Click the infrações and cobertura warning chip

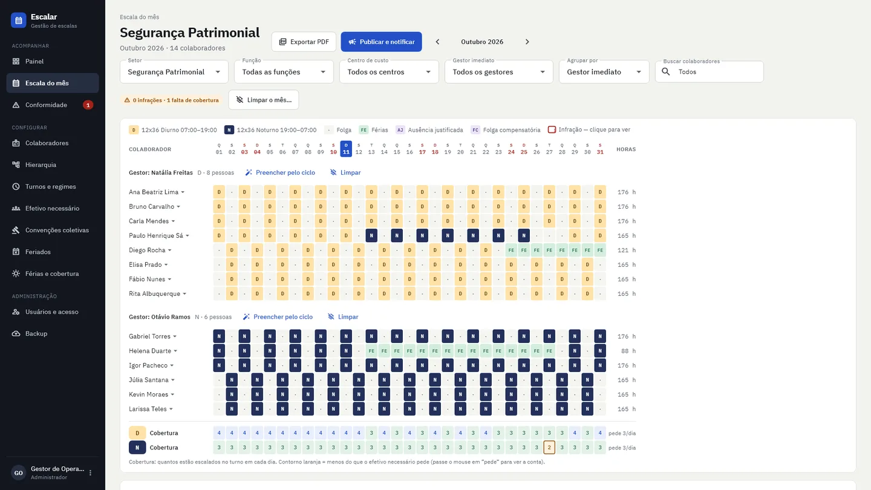171,100
